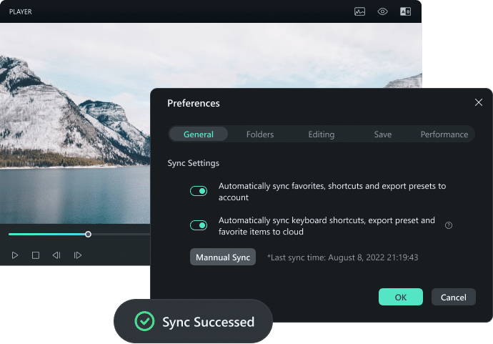
Task: Click the Last sync time text
Action: pyautogui.click(x=342, y=257)
